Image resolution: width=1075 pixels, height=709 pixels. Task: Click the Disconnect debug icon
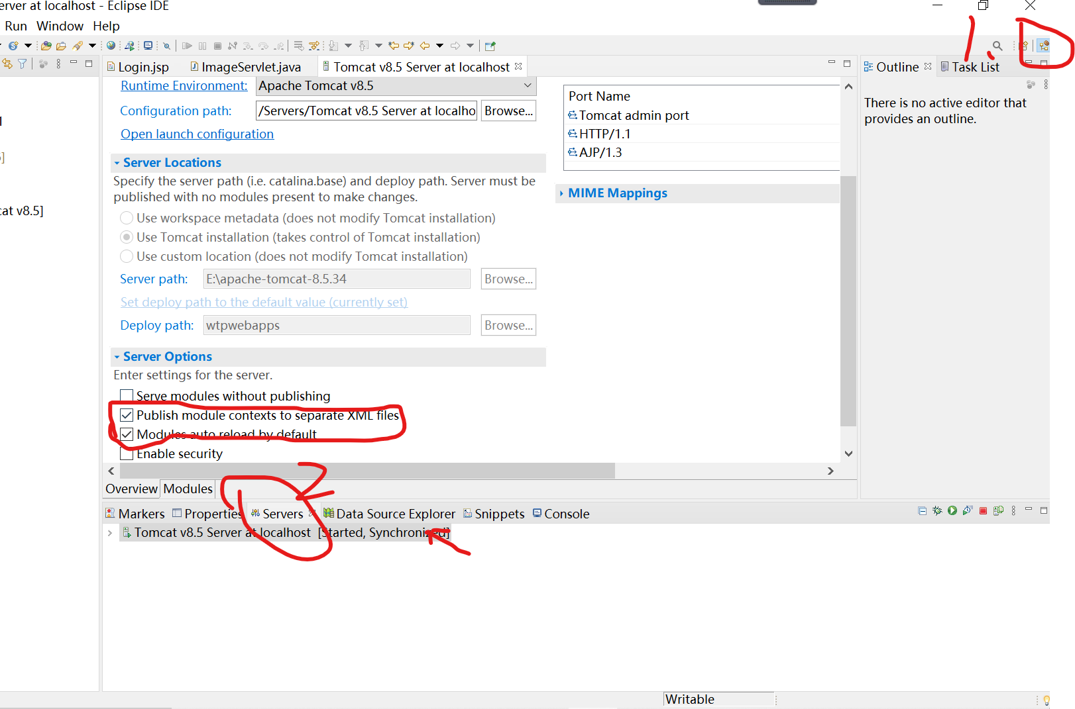pos(233,46)
